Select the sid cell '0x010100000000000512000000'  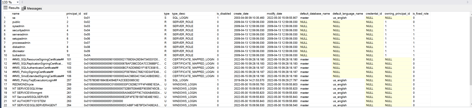(123, 101)
